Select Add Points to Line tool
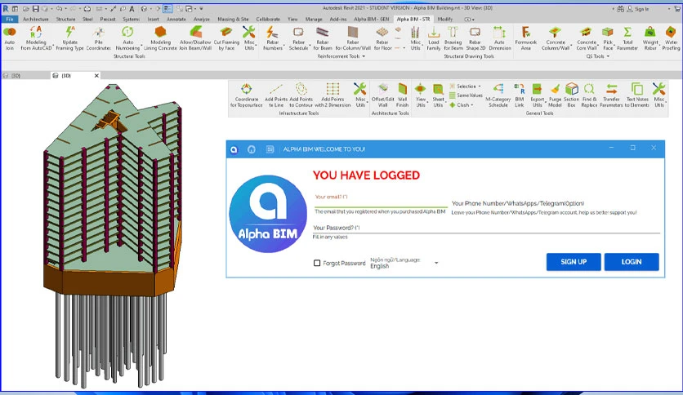Image resolution: width=683 pixels, height=395 pixels. pos(276,95)
